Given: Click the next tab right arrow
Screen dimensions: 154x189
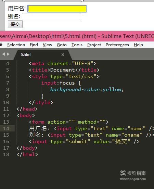Looking at the screenshot, I should click(8, 54).
